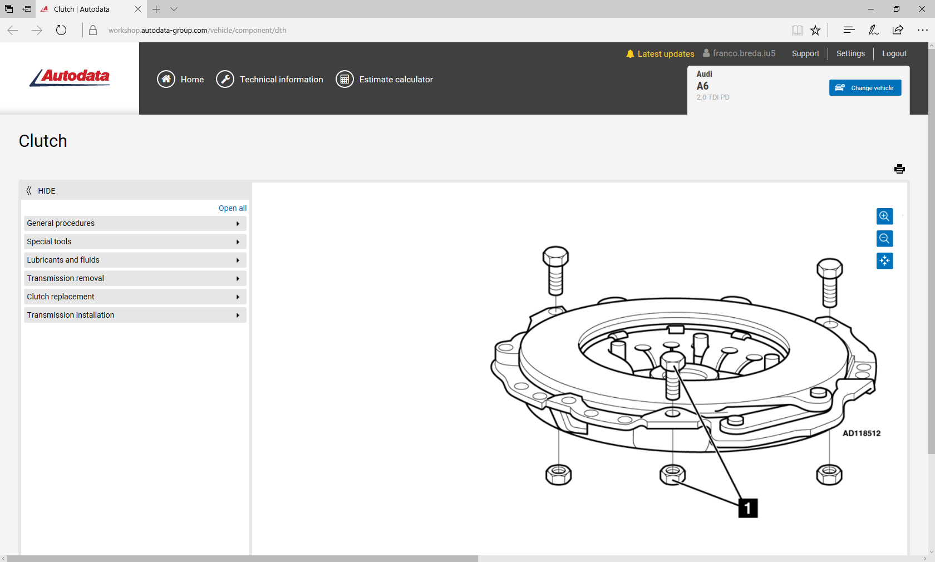Viewport: 935px width, 562px height.
Task: Click Open all link
Action: pyautogui.click(x=232, y=208)
